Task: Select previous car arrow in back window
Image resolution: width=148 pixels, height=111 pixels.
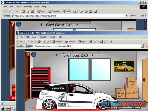Action: (x=41, y=25)
